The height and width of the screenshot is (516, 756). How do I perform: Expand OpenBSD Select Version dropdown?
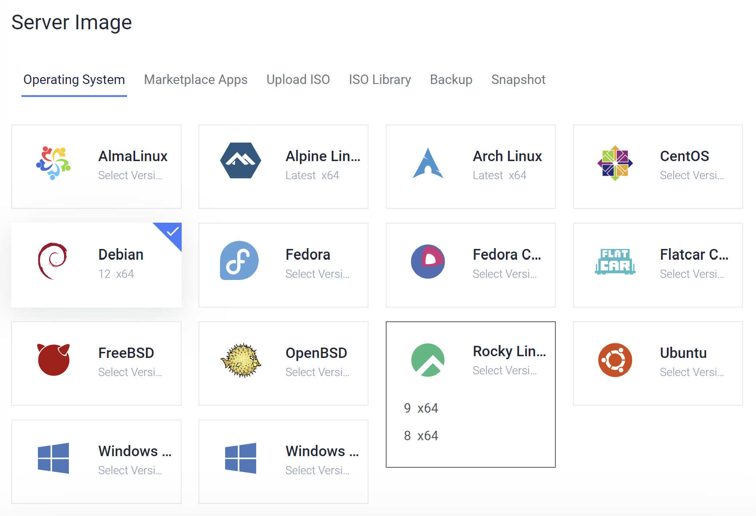(317, 372)
